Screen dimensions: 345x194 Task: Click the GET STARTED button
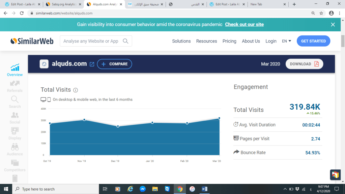click(x=313, y=41)
